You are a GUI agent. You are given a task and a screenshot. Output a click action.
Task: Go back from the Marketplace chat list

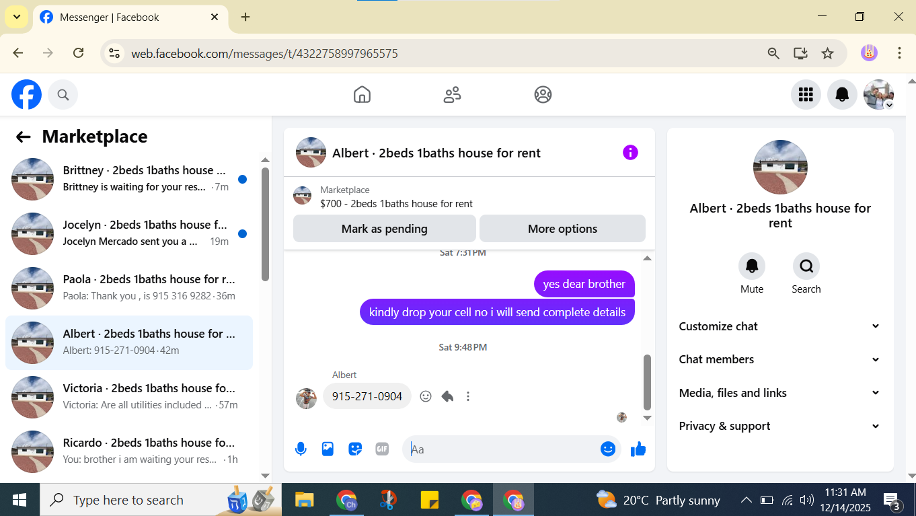tap(24, 137)
